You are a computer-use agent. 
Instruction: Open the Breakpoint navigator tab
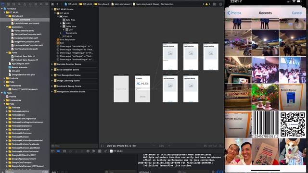(x=41, y=4)
